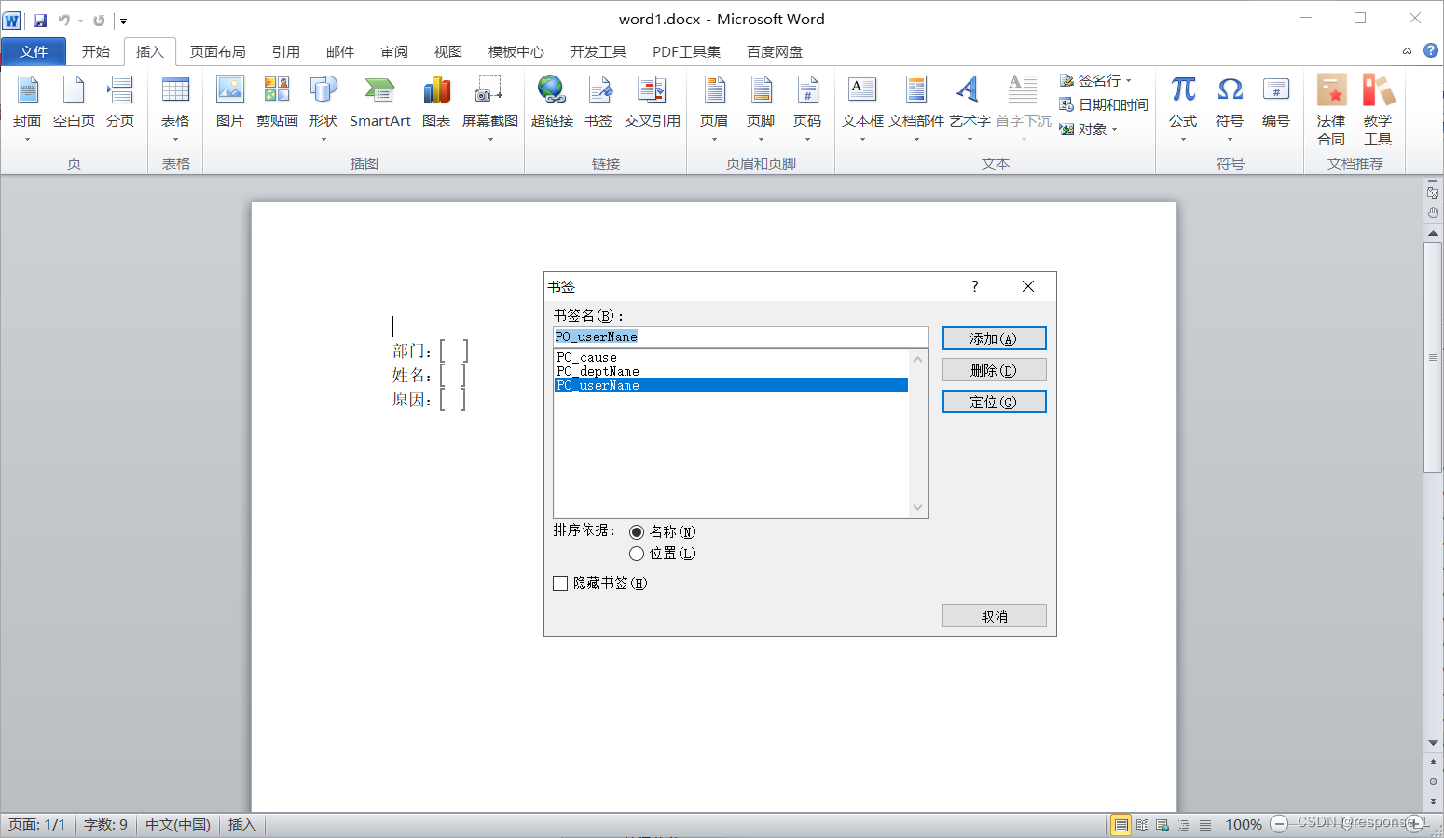Switch to the View (视图) tab

[x=448, y=51]
